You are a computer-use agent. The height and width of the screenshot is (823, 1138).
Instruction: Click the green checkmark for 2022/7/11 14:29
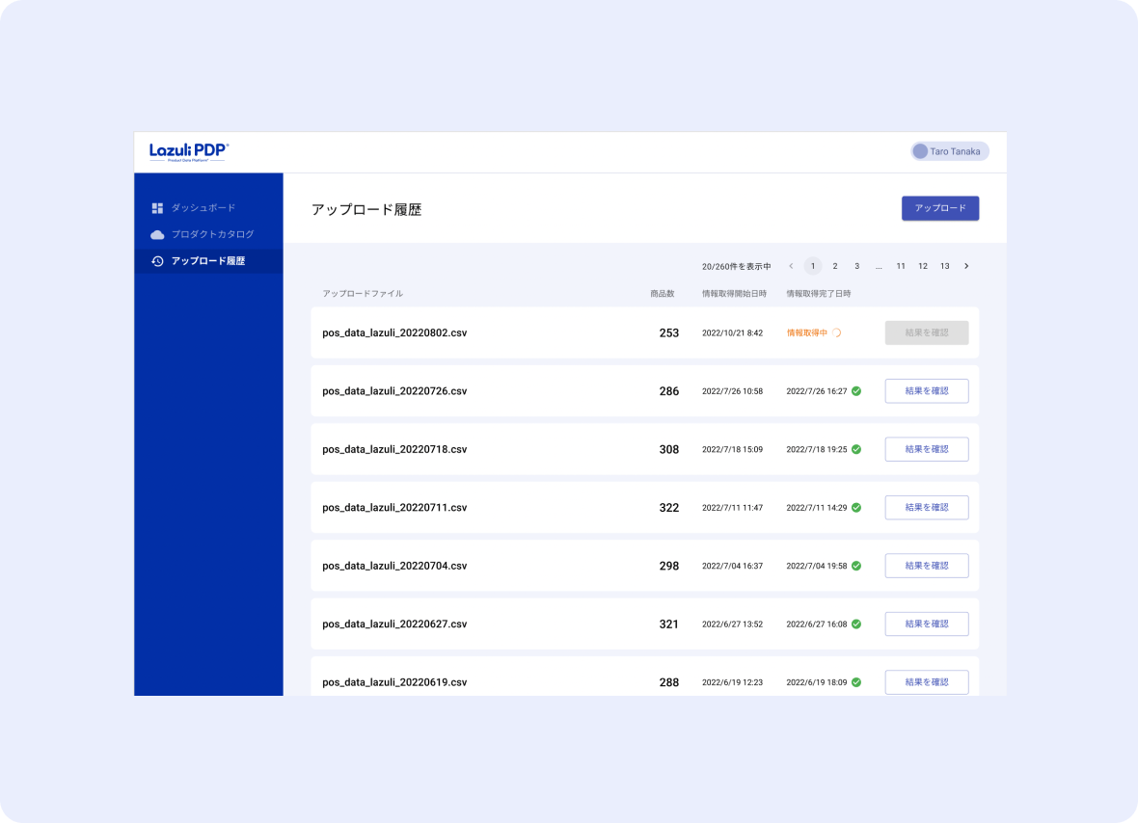click(x=856, y=508)
